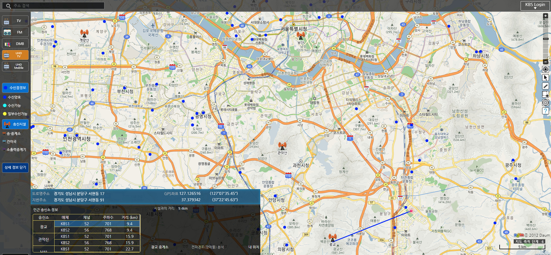Select the UHD Mobile mode

[x=15, y=66]
